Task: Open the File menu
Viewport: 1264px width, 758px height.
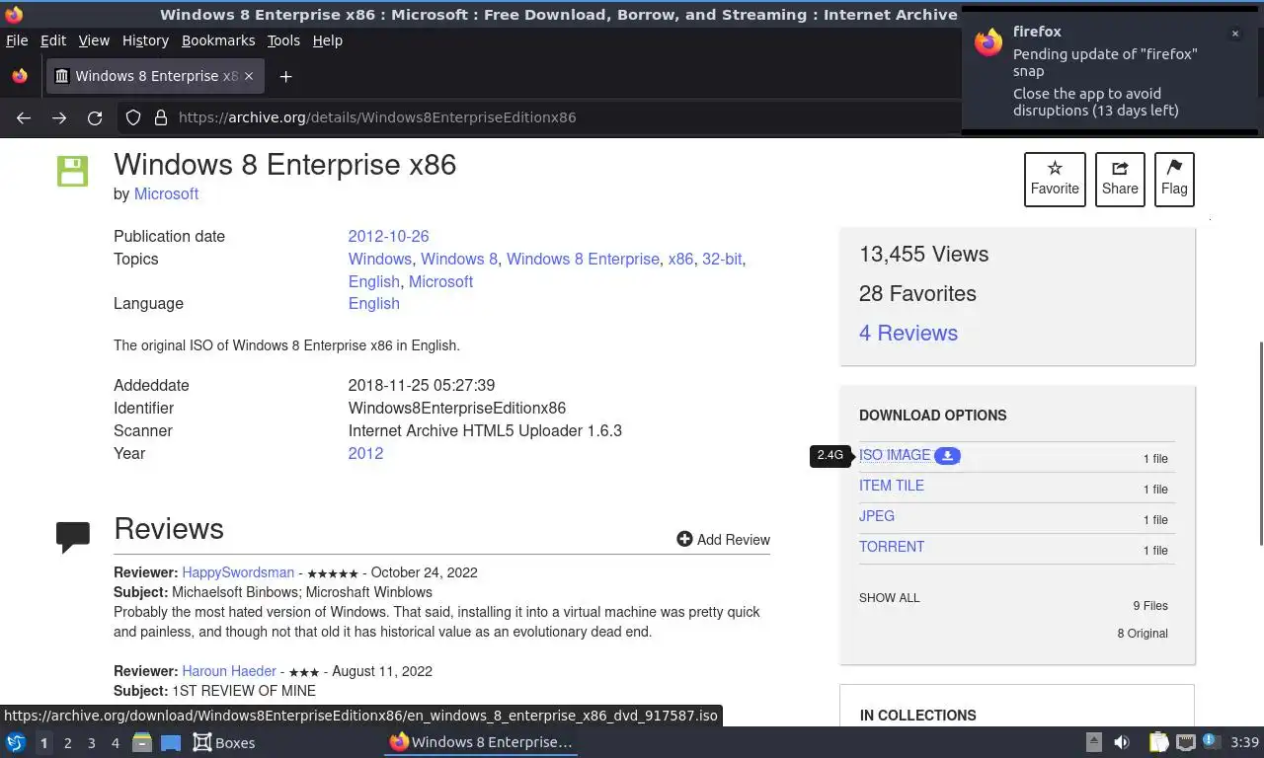Action: click(17, 40)
